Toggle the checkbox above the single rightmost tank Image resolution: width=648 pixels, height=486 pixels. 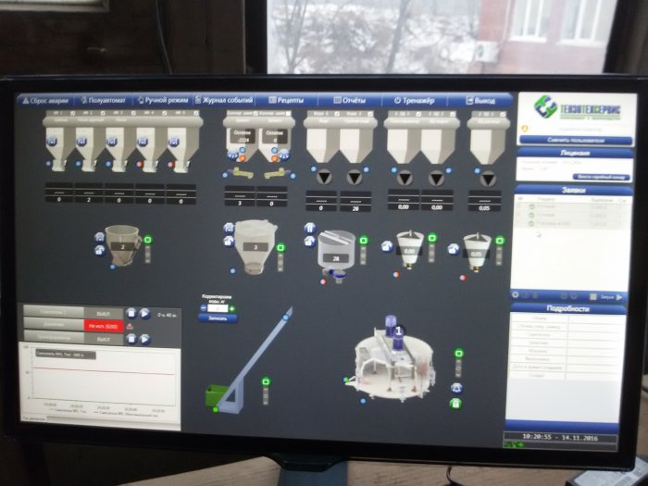[x=503, y=114]
